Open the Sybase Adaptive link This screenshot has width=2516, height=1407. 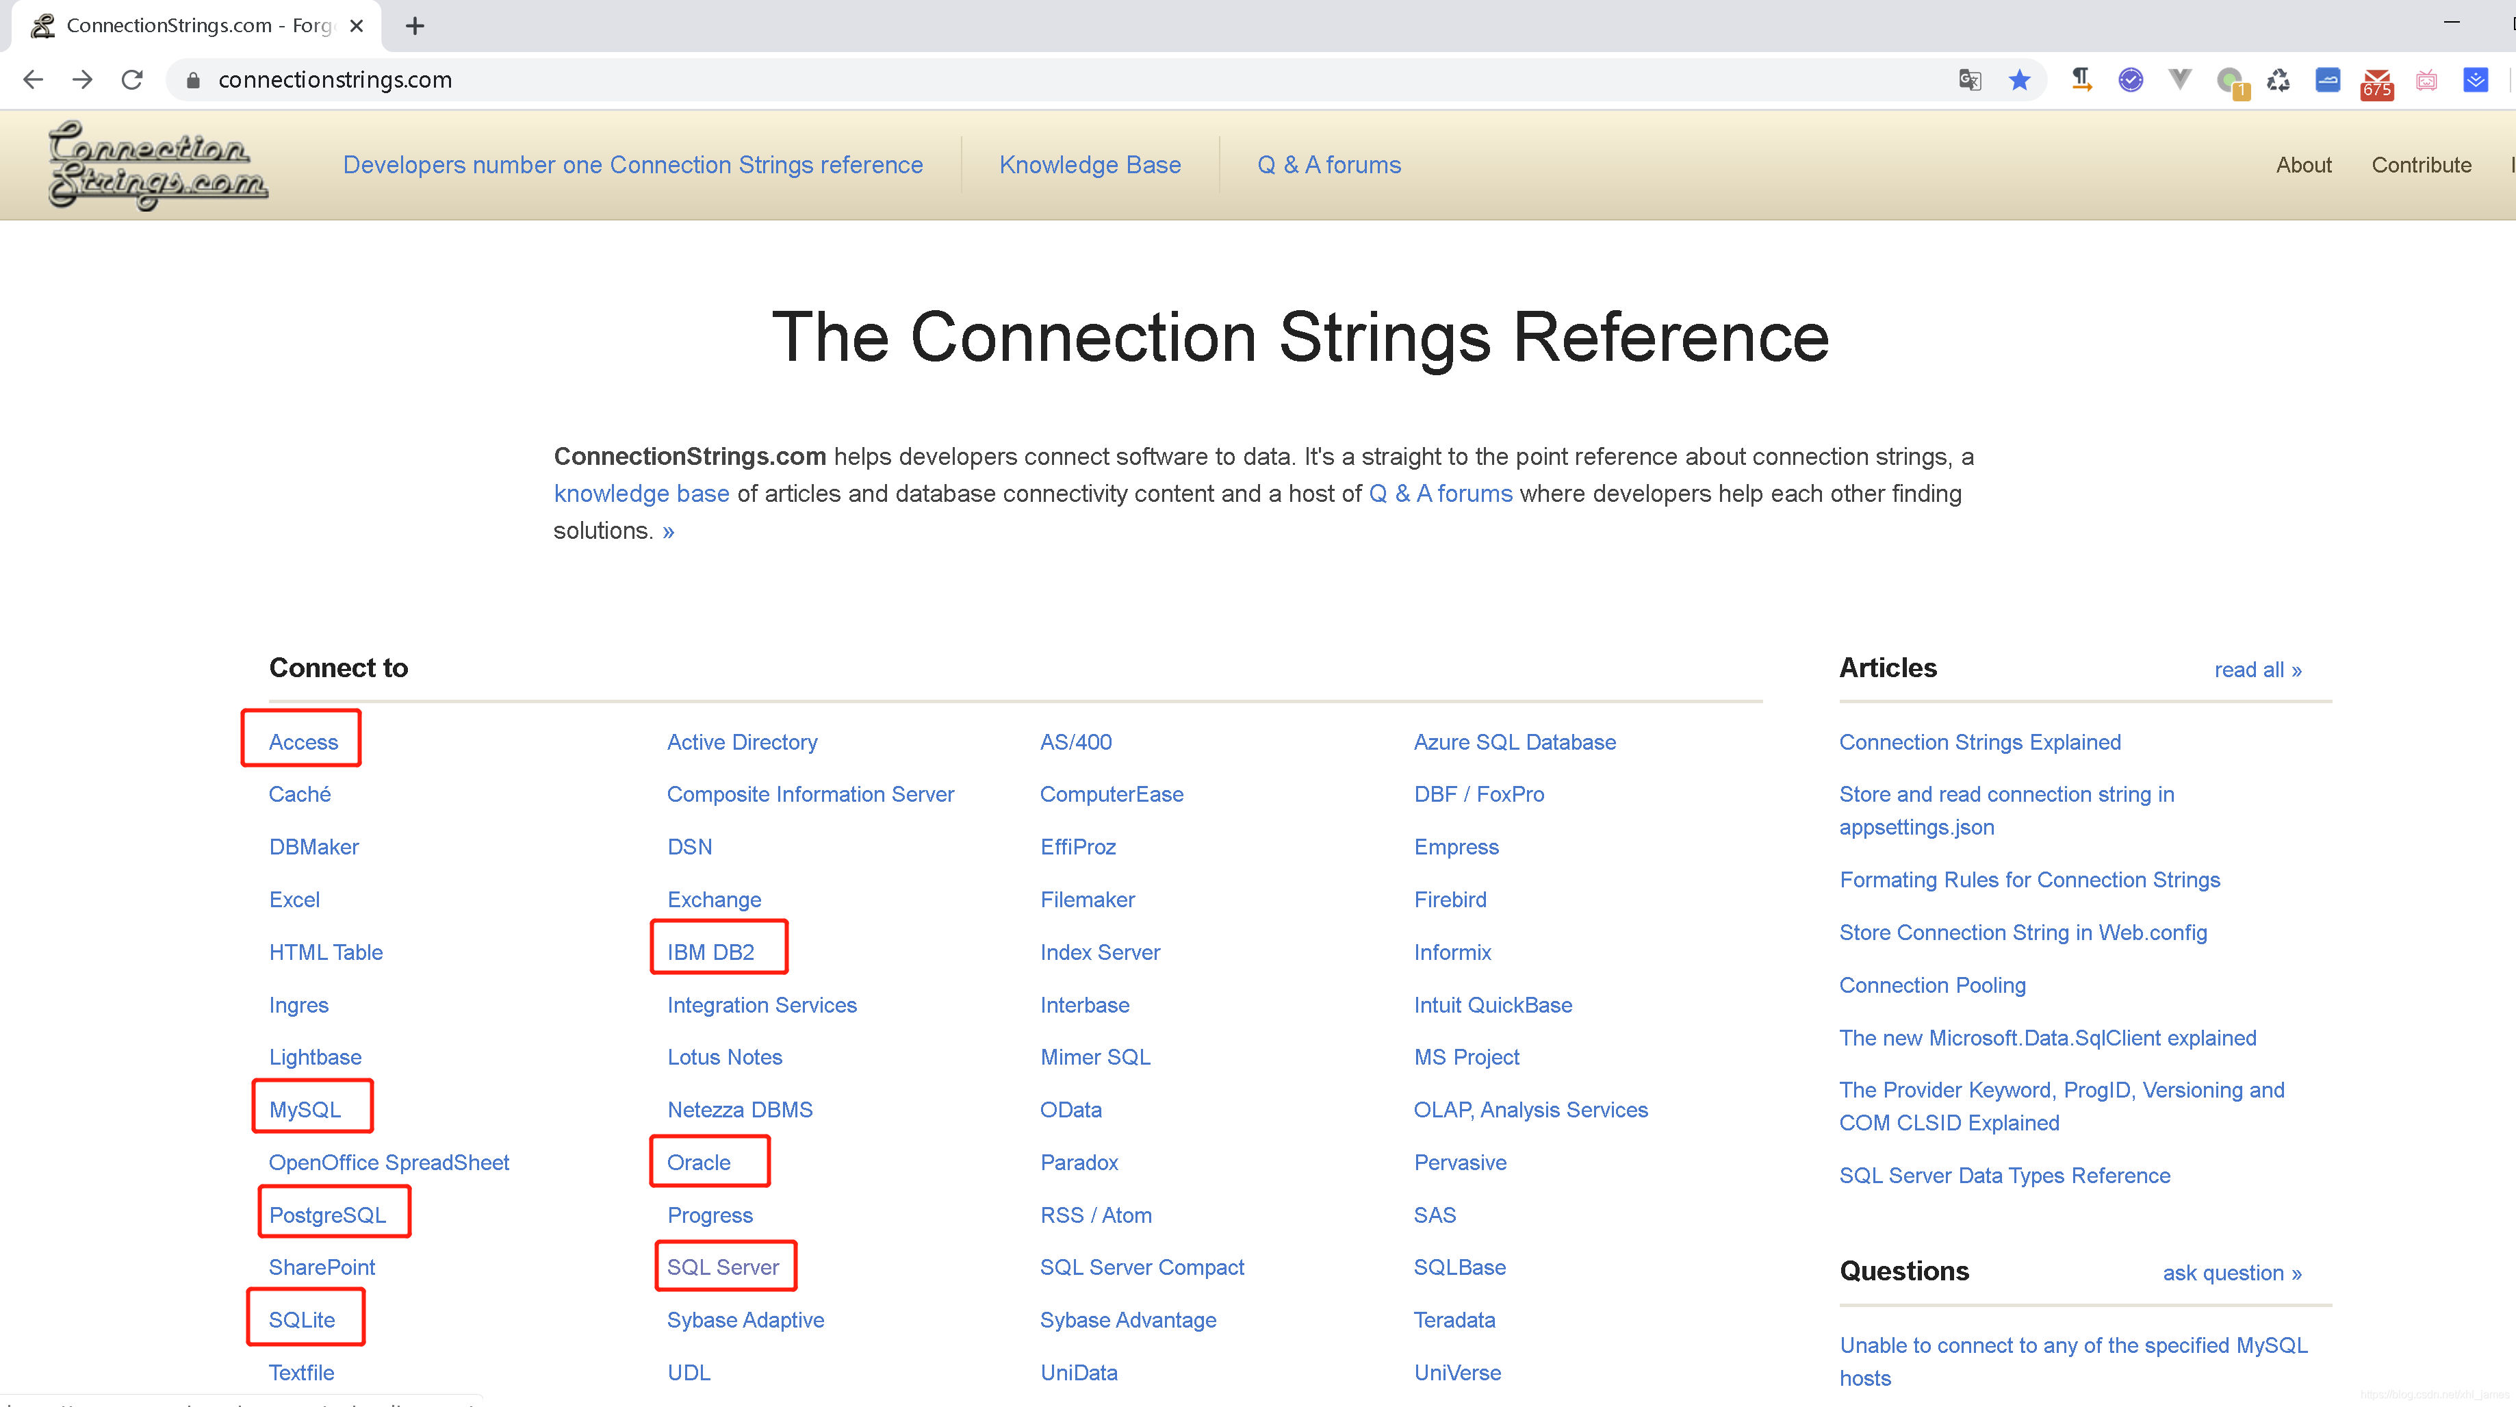(745, 1319)
